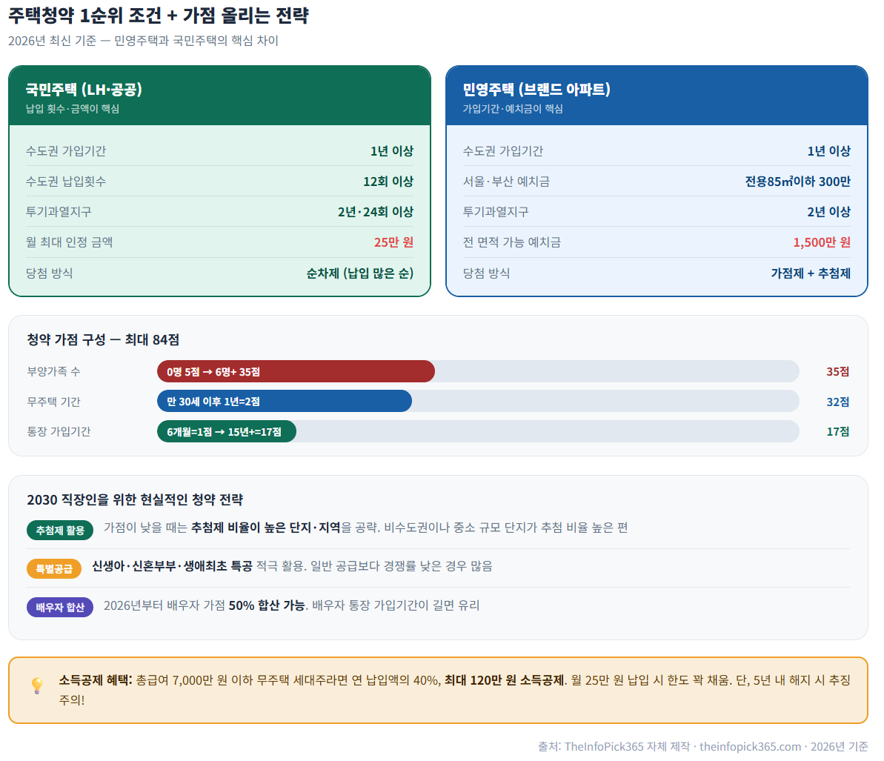The height and width of the screenshot is (761, 884).
Task: Click the 전 면적 가능 예치금 label
Action: 512,242
